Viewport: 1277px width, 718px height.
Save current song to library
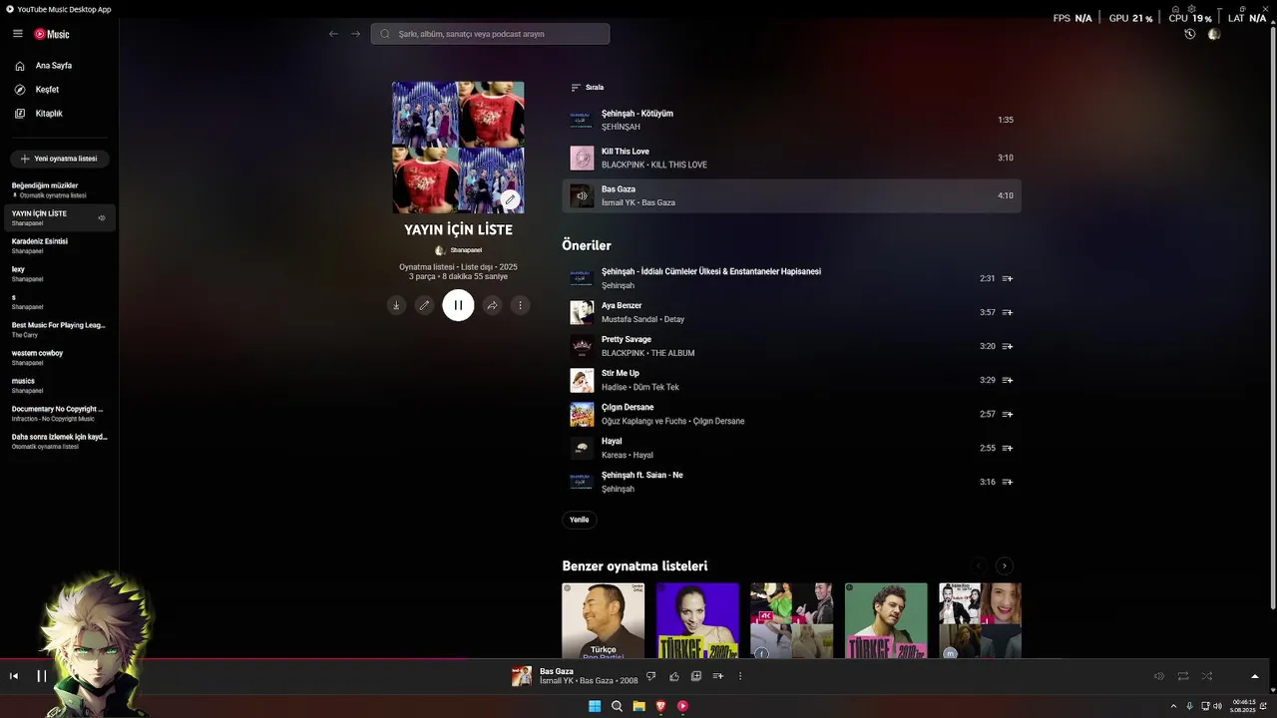[x=696, y=676]
